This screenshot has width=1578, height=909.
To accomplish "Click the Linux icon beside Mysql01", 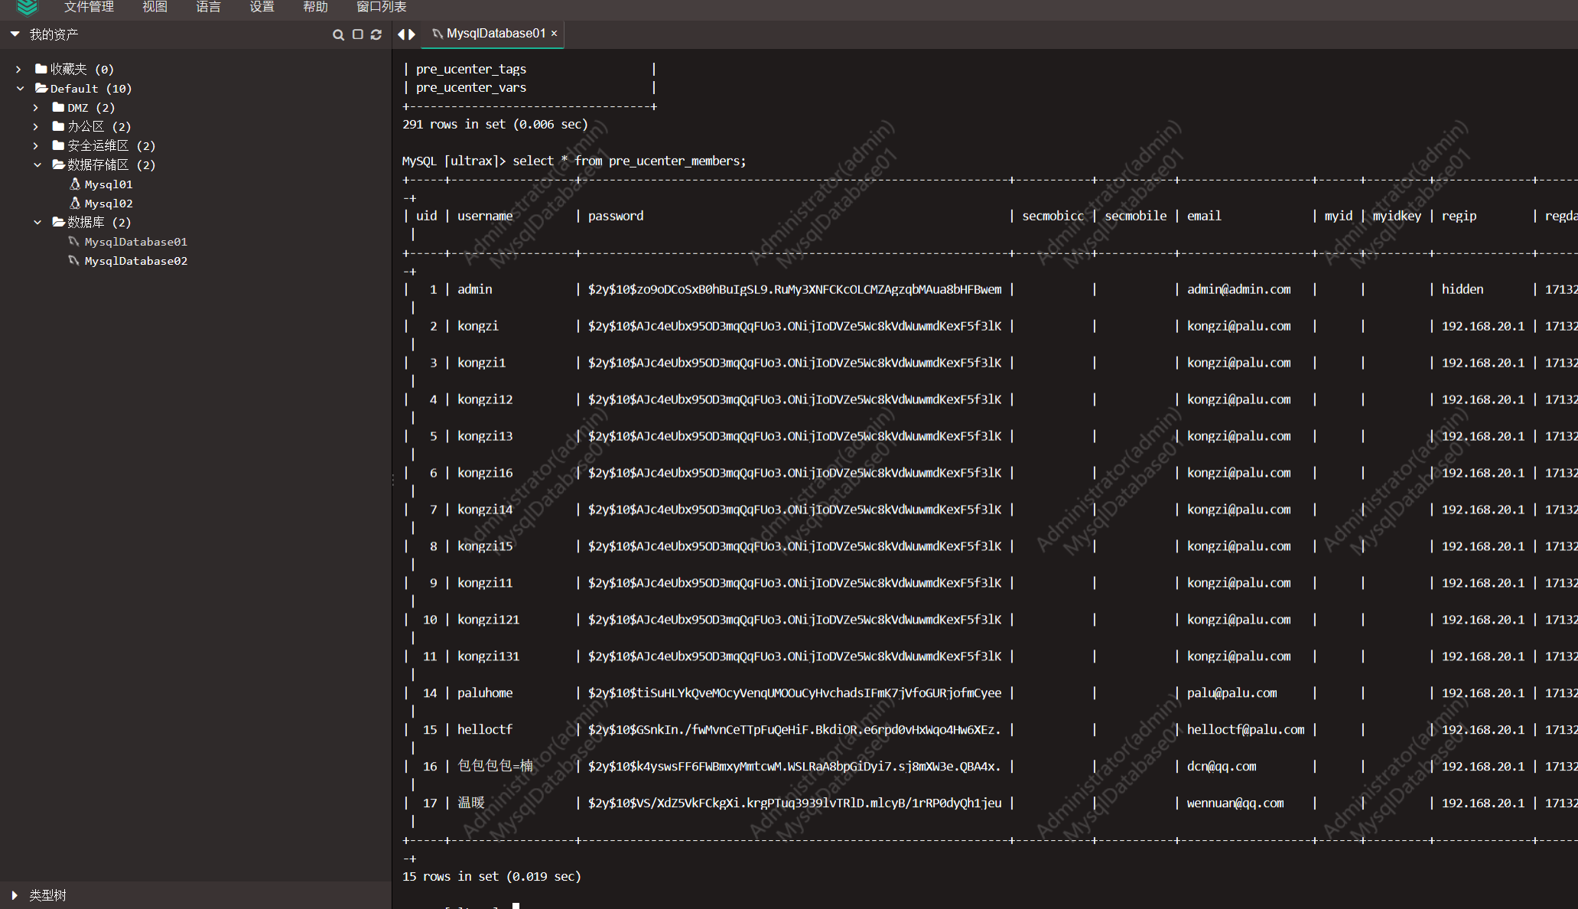I will click(75, 184).
